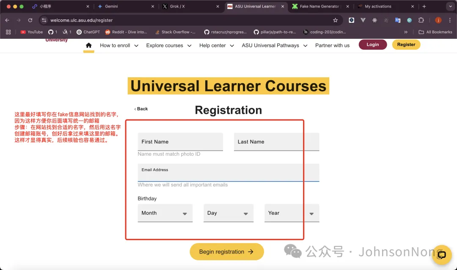This screenshot has width=457, height=270.
Task: Open new tab with plus icon
Action: click(424, 6)
